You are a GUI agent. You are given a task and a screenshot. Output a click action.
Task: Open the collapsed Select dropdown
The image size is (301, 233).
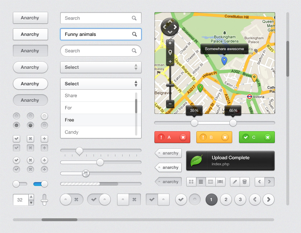click(x=101, y=67)
